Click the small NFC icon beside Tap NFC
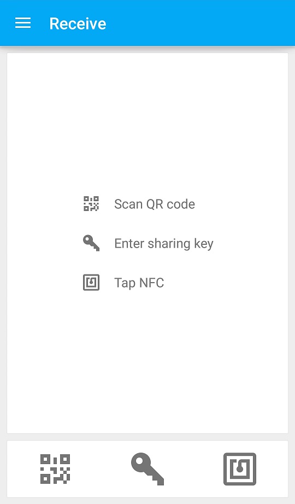Image resolution: width=295 pixels, height=504 pixels. point(91,283)
